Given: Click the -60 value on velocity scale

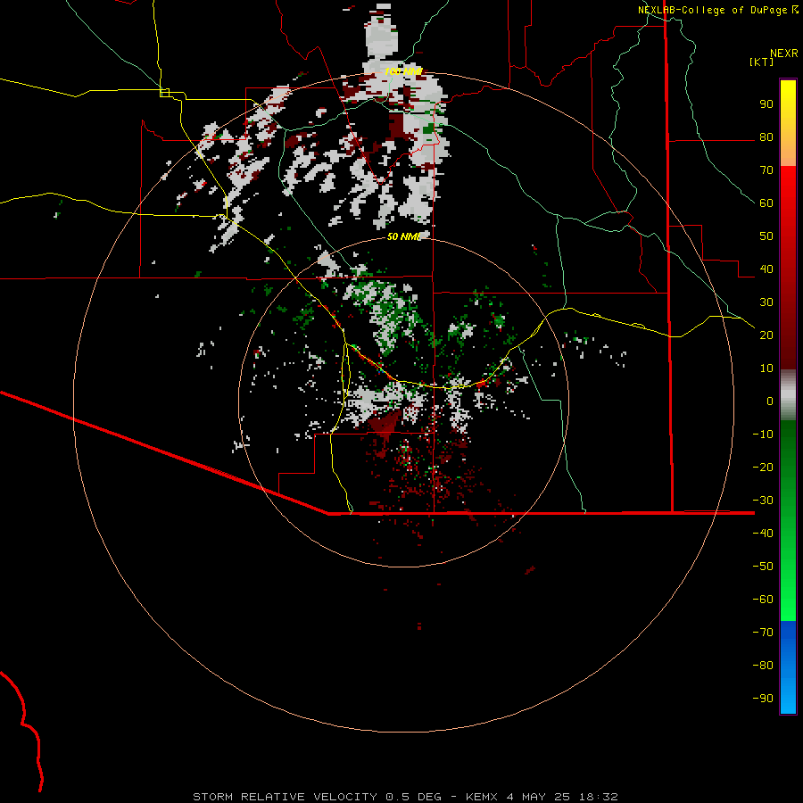Looking at the screenshot, I should point(763,600).
